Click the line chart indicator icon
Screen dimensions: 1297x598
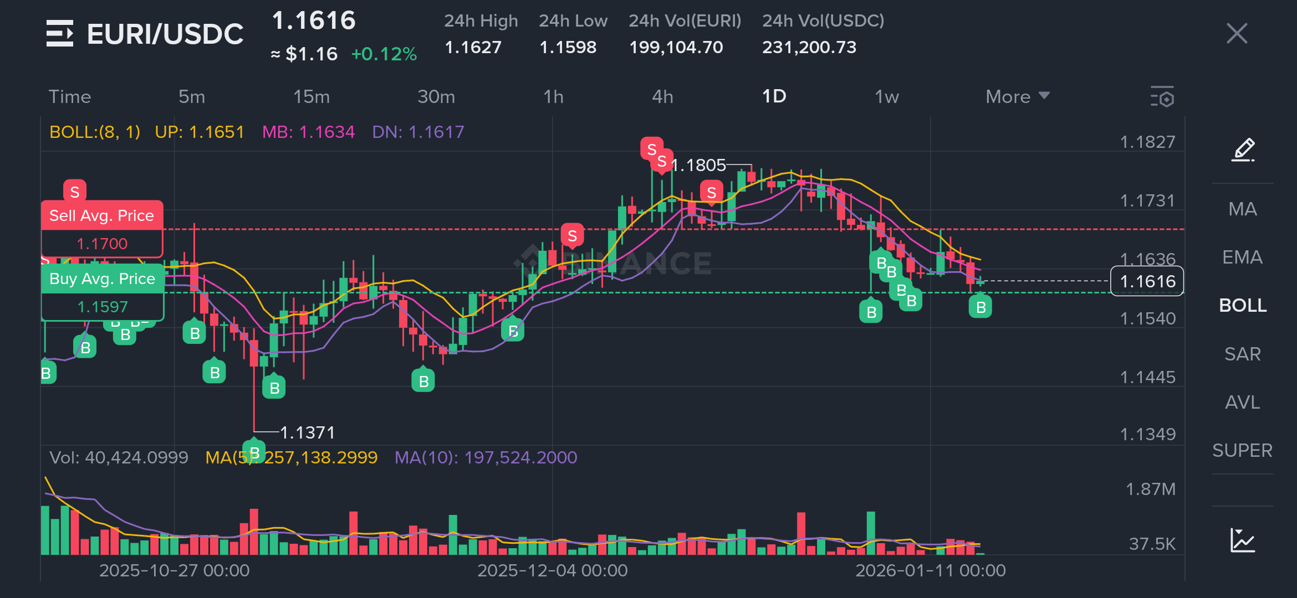pyautogui.click(x=1243, y=540)
